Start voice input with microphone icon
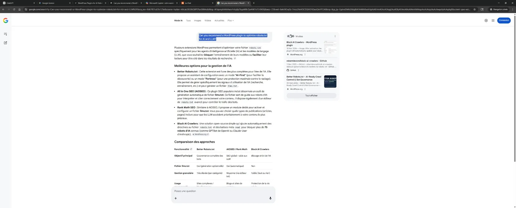 tap(270, 198)
